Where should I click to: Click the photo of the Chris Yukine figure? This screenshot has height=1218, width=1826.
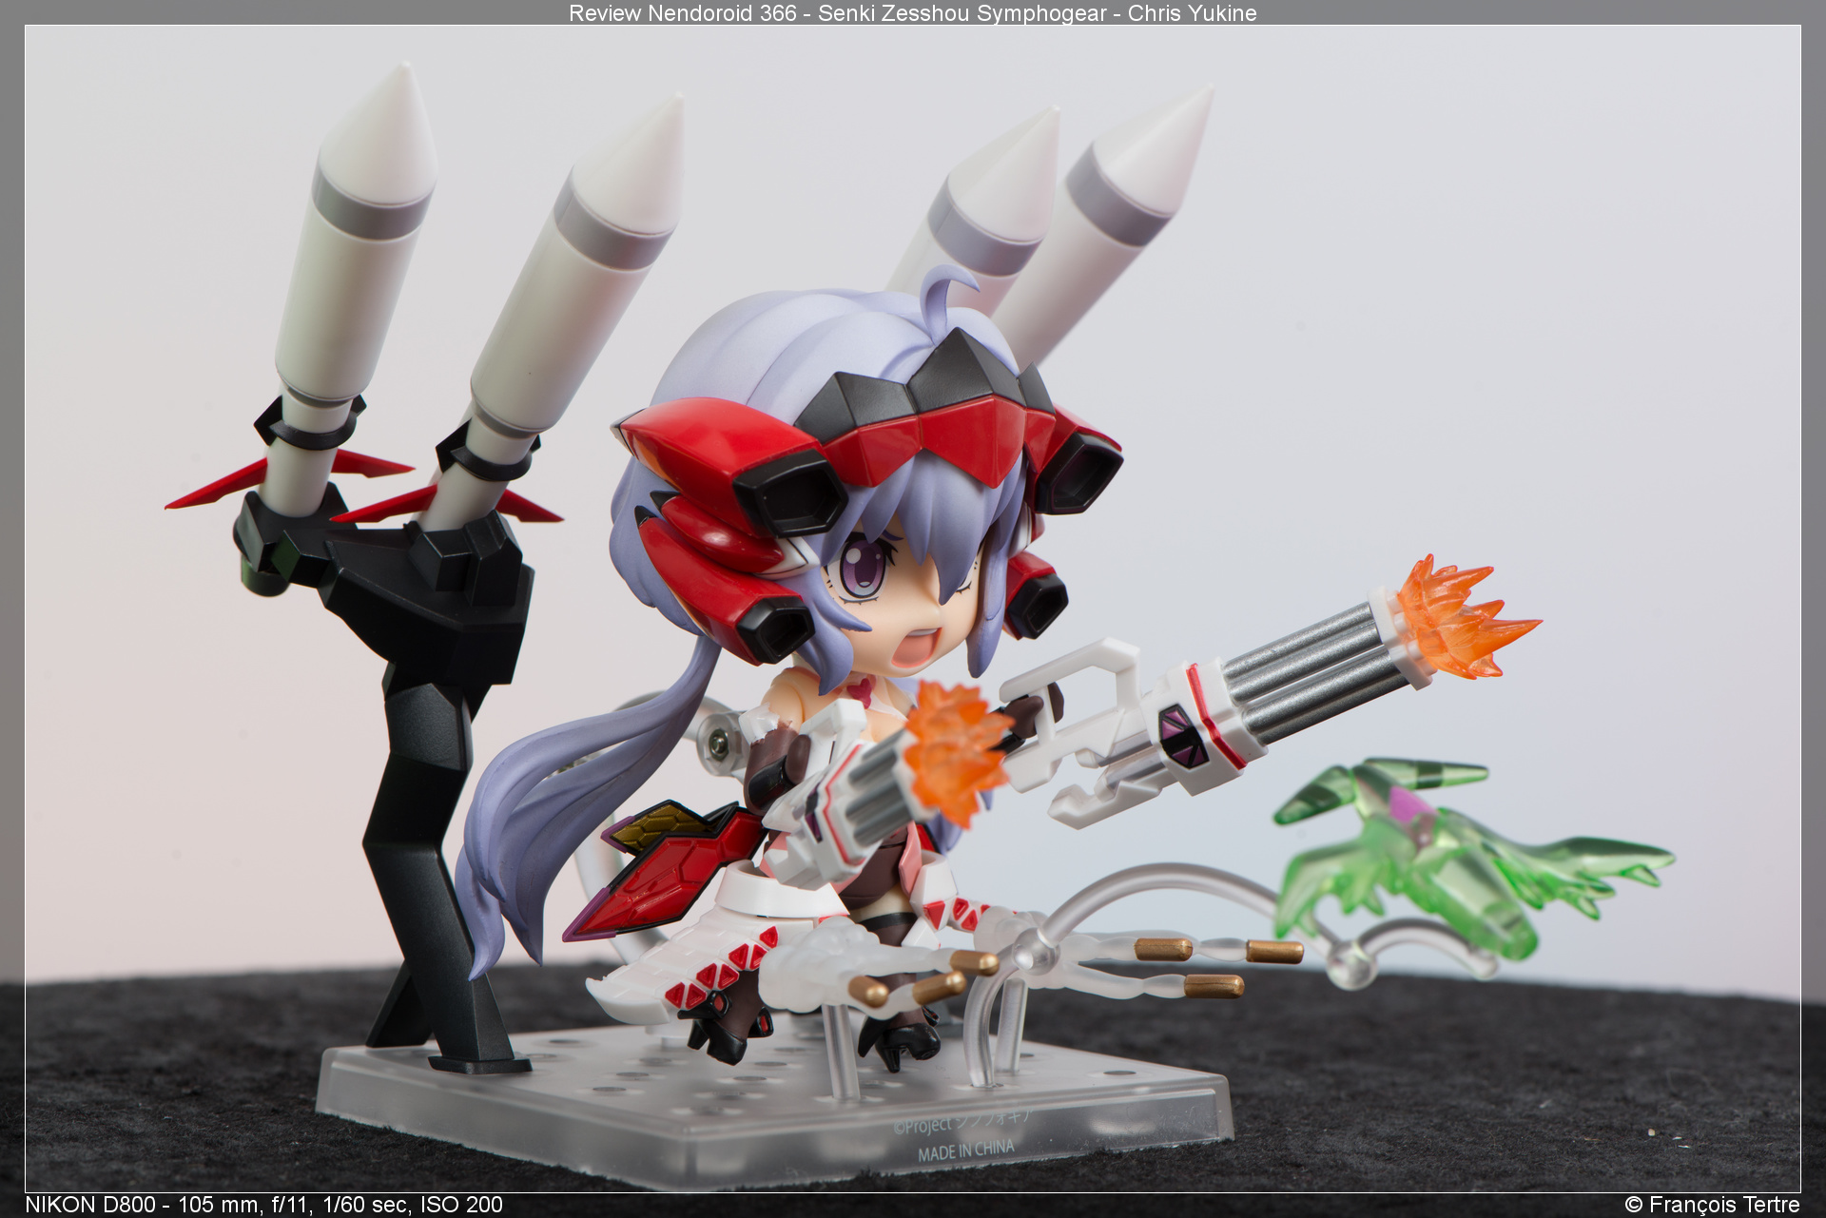tap(913, 609)
